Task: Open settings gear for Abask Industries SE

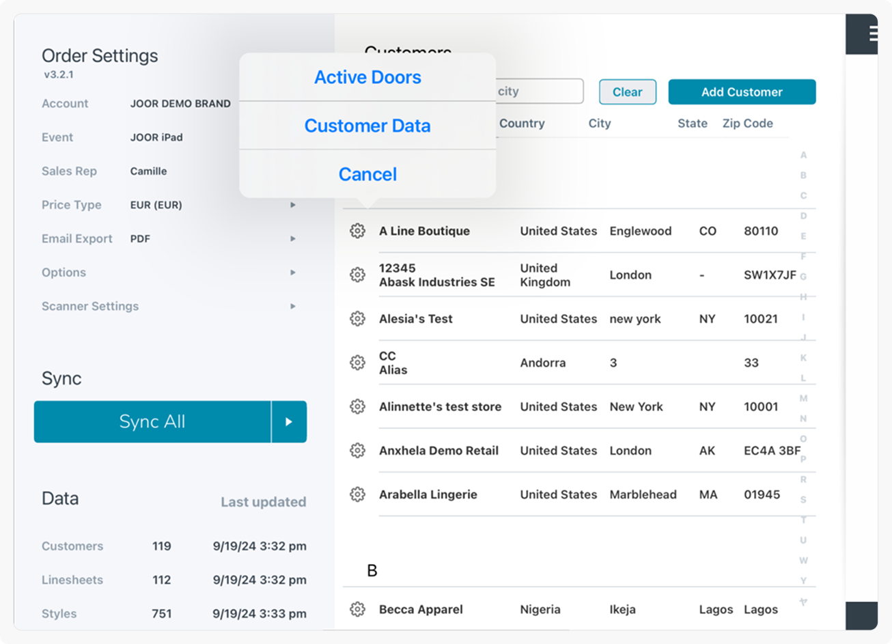Action: pyautogui.click(x=357, y=275)
